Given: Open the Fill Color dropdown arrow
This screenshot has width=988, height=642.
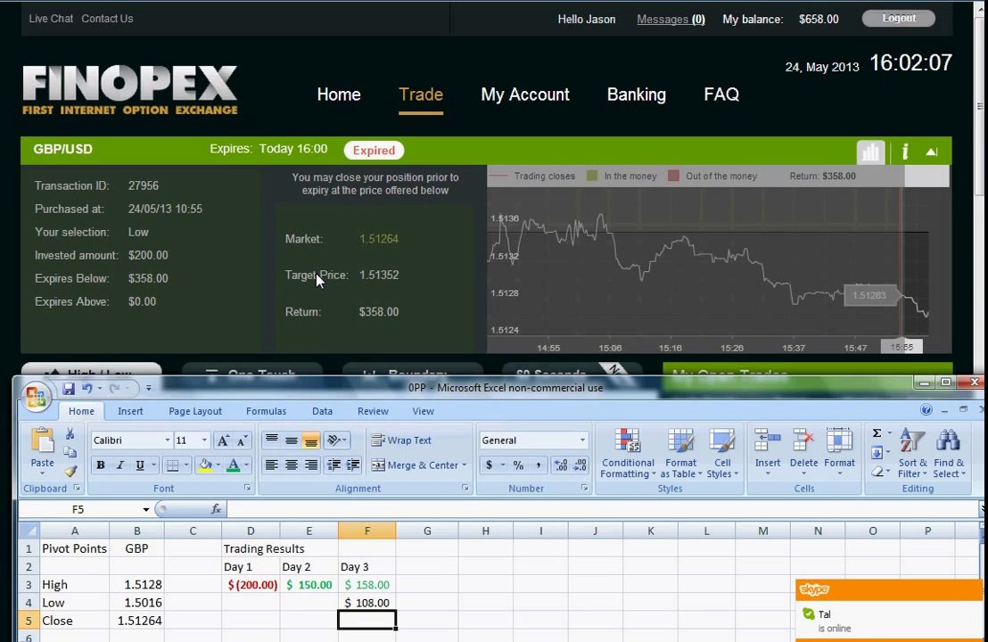Looking at the screenshot, I should point(218,465).
